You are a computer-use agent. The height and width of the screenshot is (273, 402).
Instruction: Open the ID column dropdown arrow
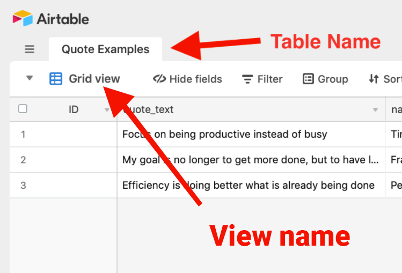[x=107, y=110]
